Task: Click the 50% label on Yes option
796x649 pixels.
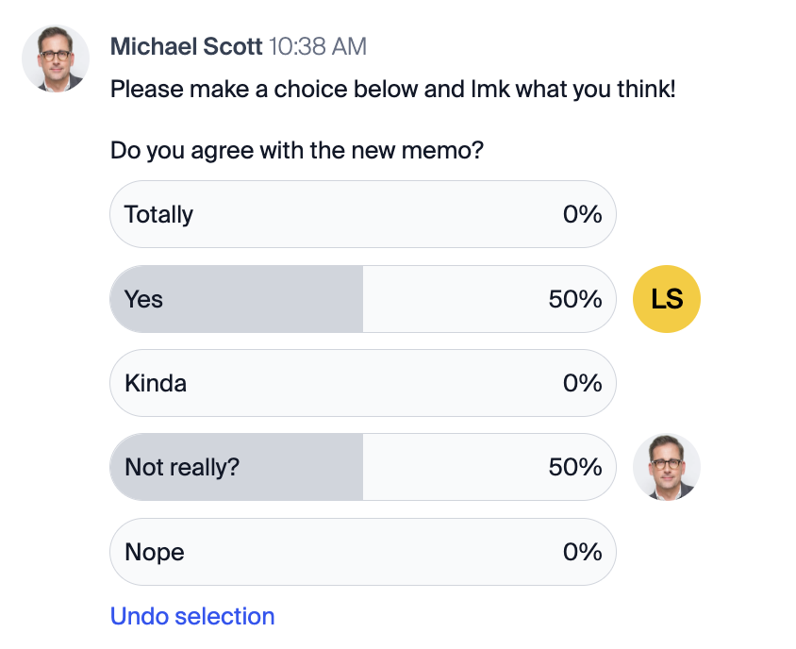Action: [x=574, y=299]
